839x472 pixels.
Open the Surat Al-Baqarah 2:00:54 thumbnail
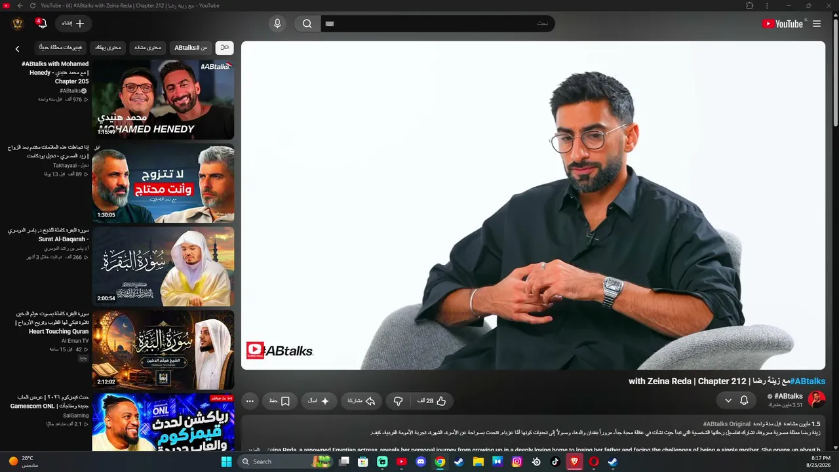(163, 266)
